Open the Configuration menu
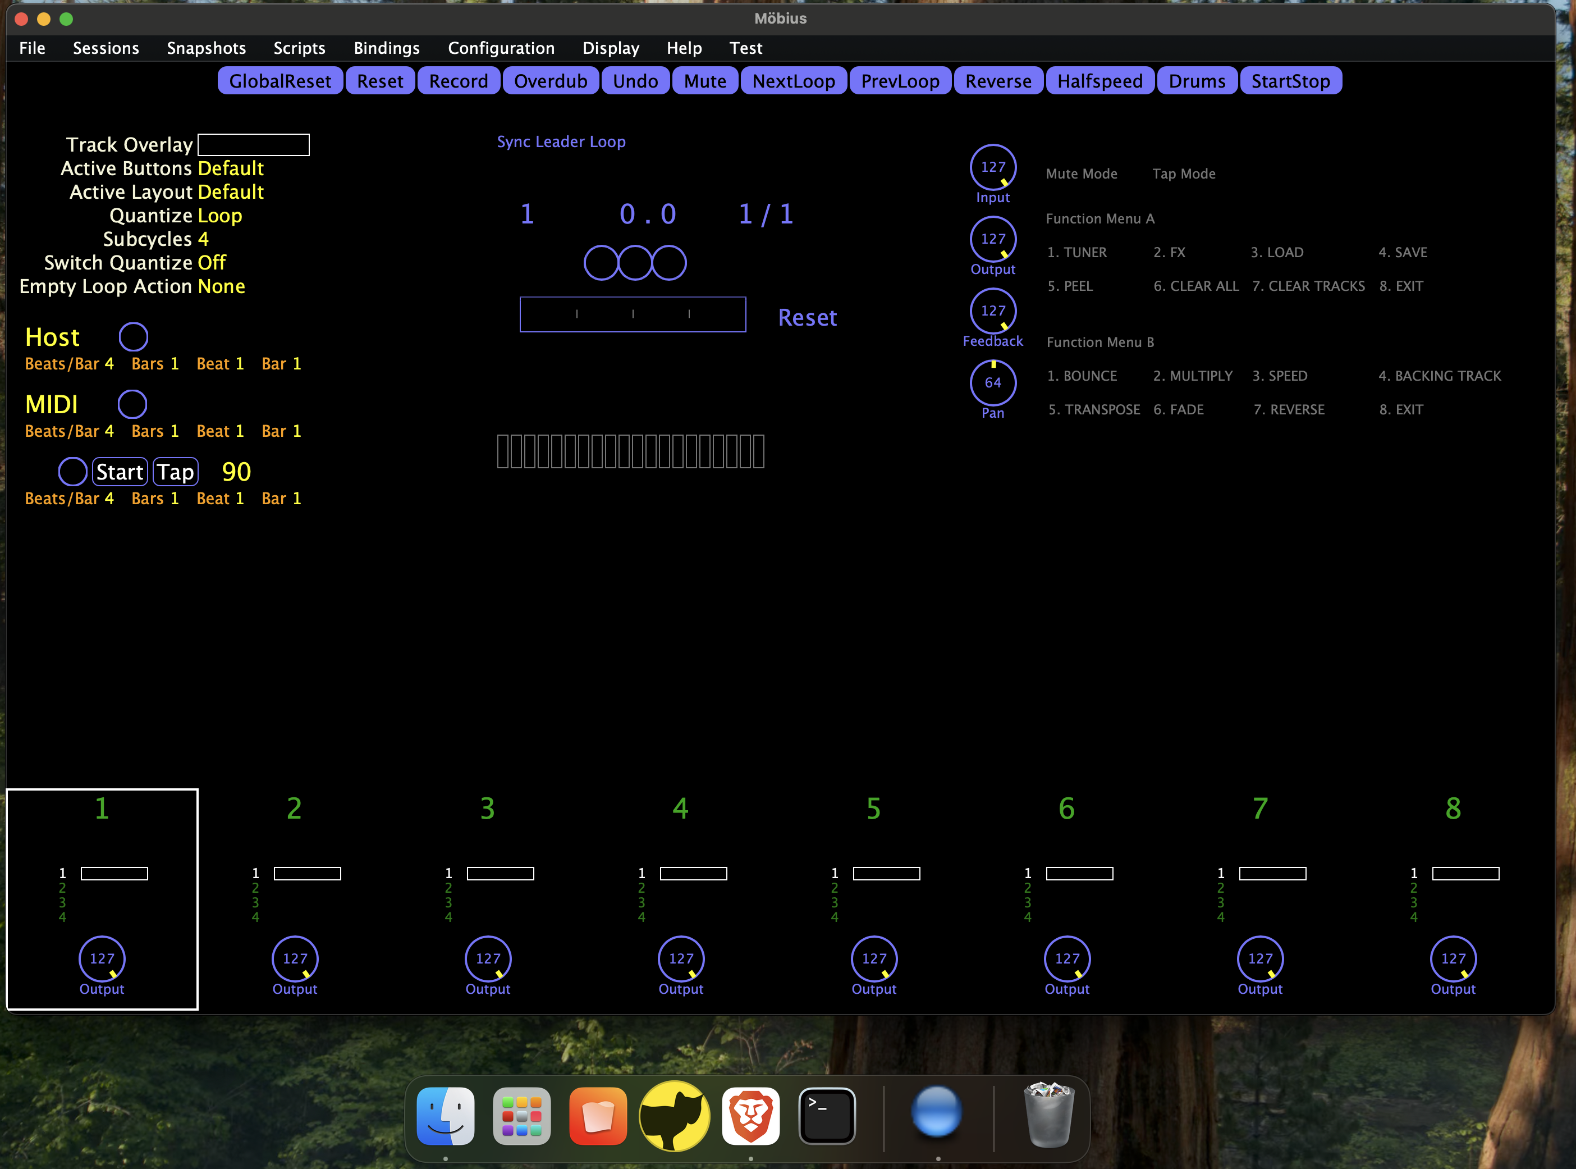 (501, 48)
